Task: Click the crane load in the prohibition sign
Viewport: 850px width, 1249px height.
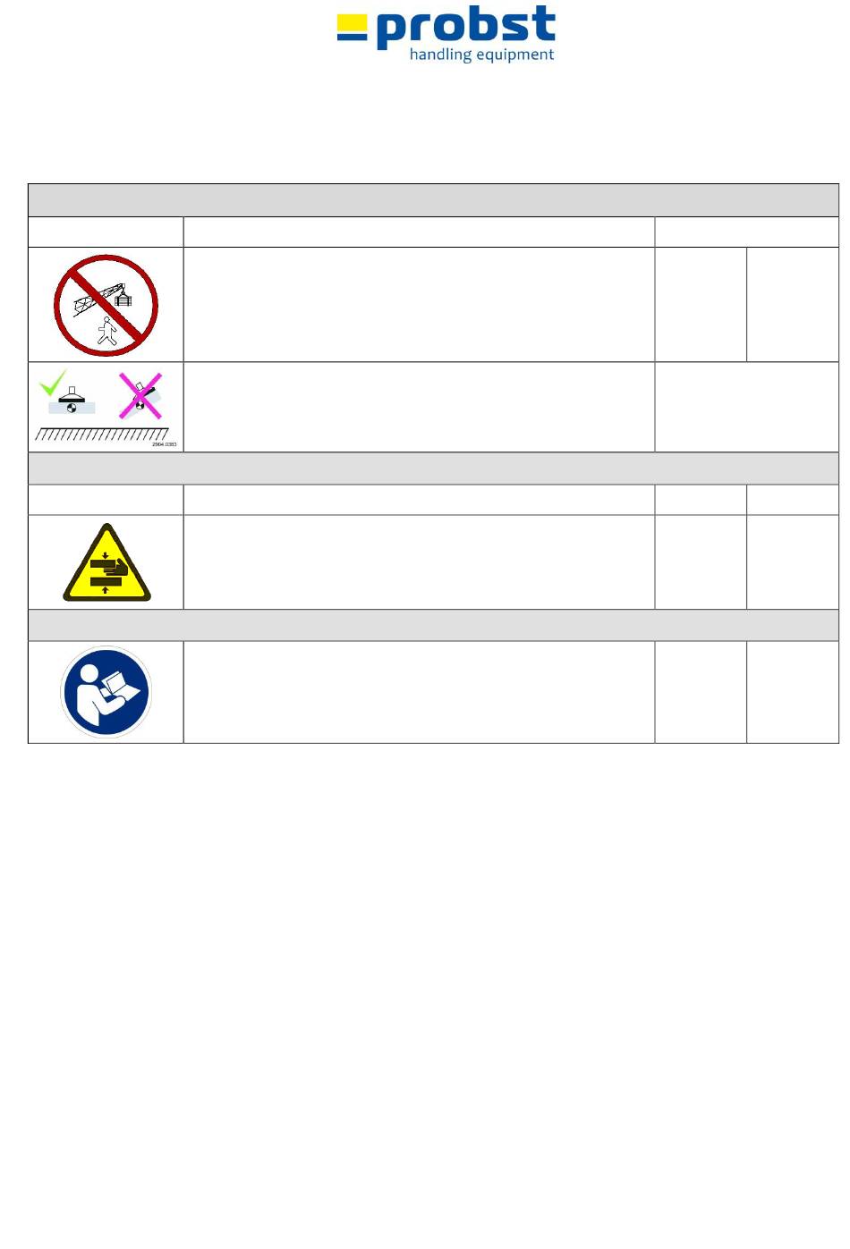Action: [x=123, y=299]
